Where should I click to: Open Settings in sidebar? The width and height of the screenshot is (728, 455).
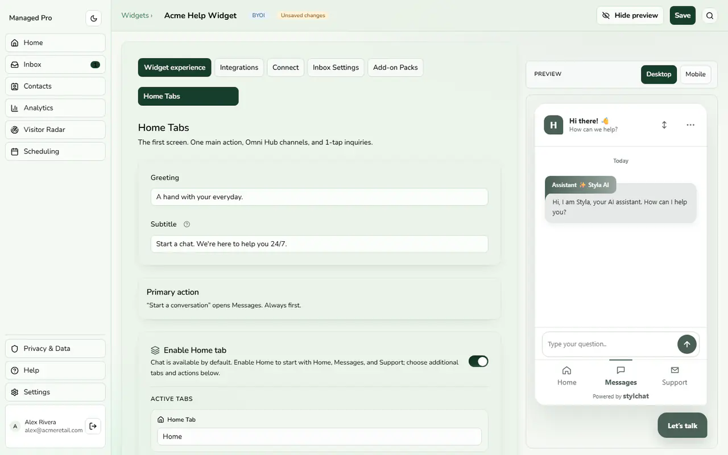pos(55,392)
